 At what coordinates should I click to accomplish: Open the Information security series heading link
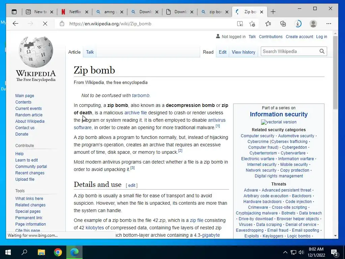pyautogui.click(x=279, y=114)
